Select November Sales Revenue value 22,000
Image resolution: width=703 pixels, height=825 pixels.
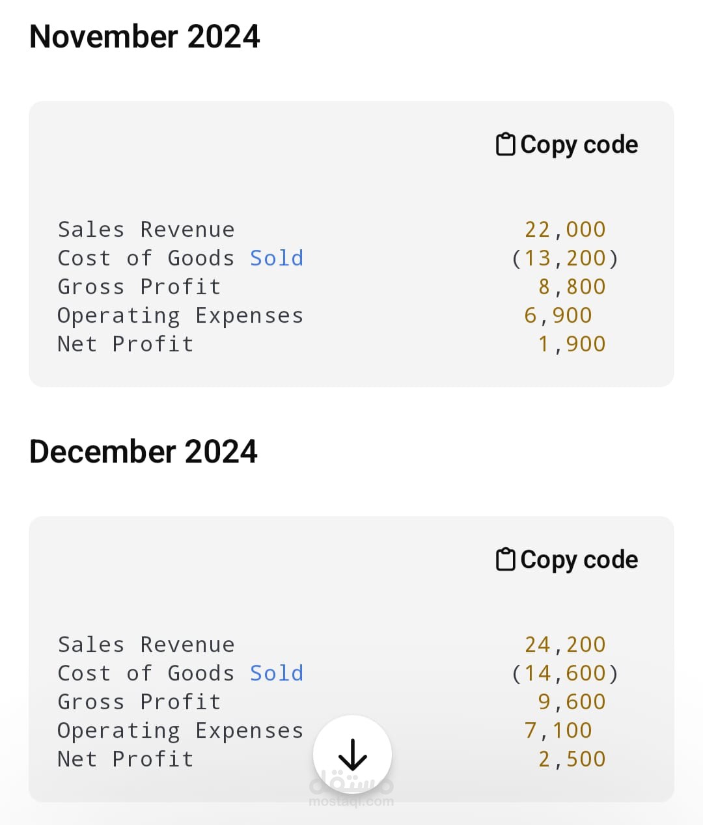pyautogui.click(x=565, y=230)
